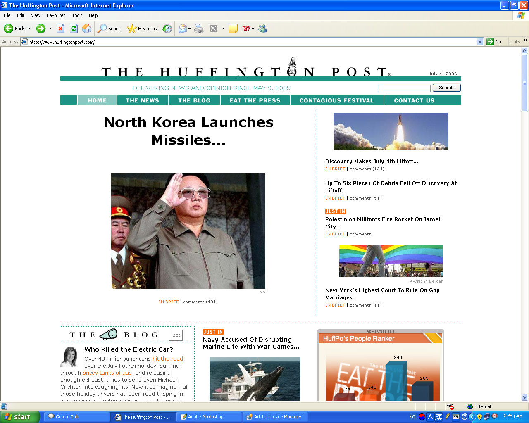Click the Google Talk item on the taskbar
529x423 pixels.
pos(76,417)
